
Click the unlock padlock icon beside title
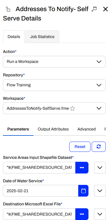pos(8,9)
